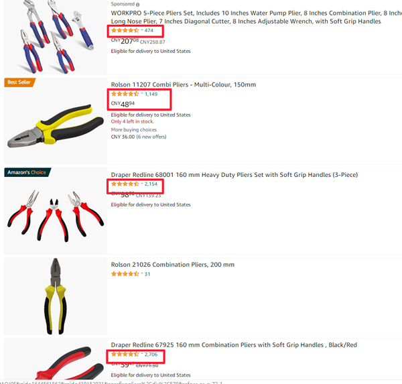Open the 6 new offers link
This screenshot has width=402, height=384.
tap(151, 137)
